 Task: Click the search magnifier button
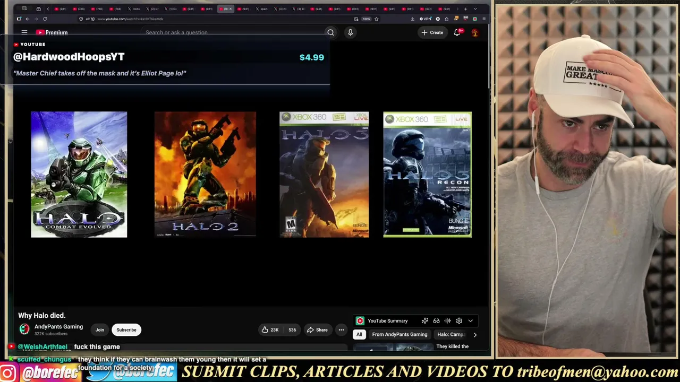click(330, 32)
